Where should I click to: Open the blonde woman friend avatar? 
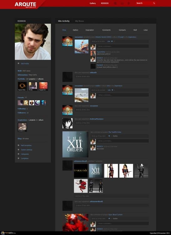pos(26,103)
